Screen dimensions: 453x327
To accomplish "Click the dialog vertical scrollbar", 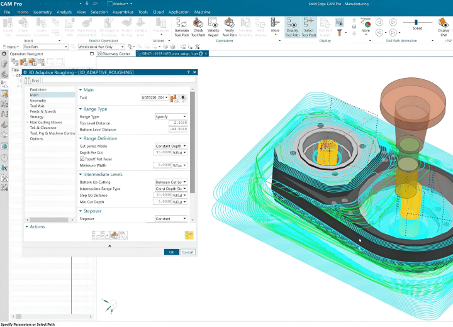I will pos(193,142).
